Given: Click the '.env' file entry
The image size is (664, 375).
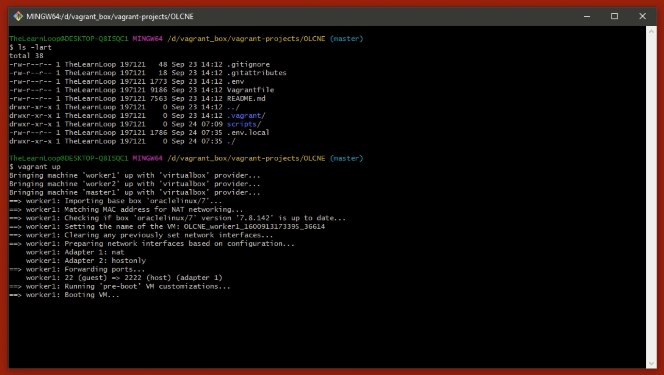Looking at the screenshot, I should pyautogui.click(x=235, y=81).
